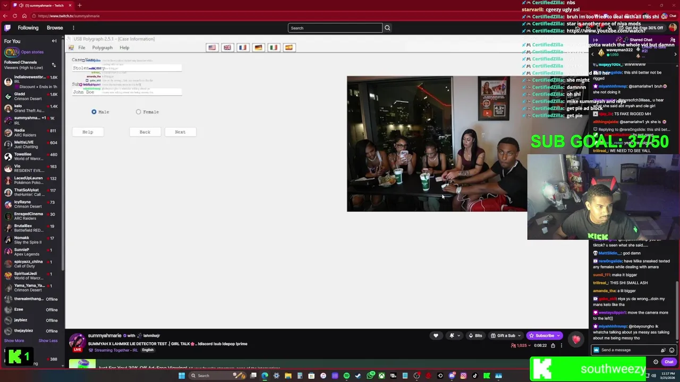The image size is (680, 382).
Task: Open the browser tab list chevron
Action: coord(5,5)
